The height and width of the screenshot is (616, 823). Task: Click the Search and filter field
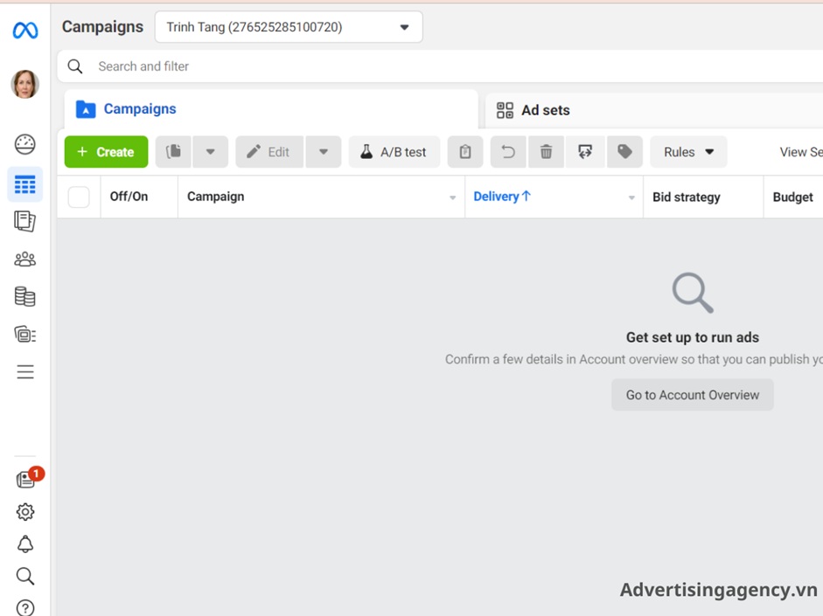pyautogui.click(x=440, y=66)
